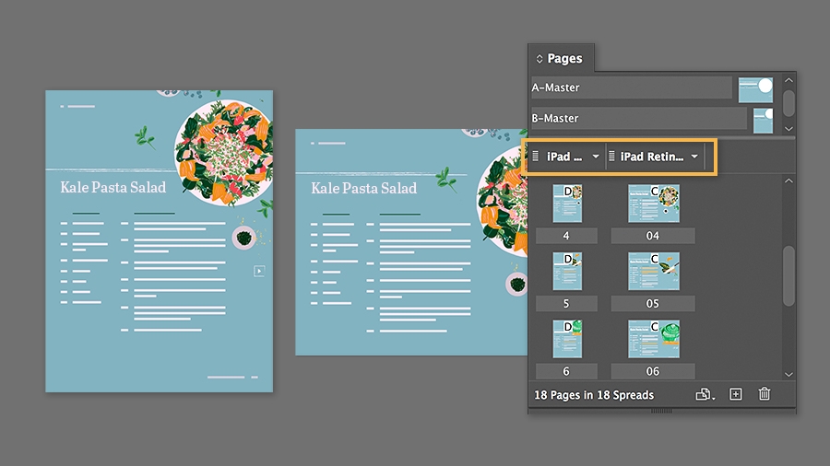Click the Kale Pasta Salad title on portrait page
This screenshot has width=830, height=466.
click(x=113, y=187)
